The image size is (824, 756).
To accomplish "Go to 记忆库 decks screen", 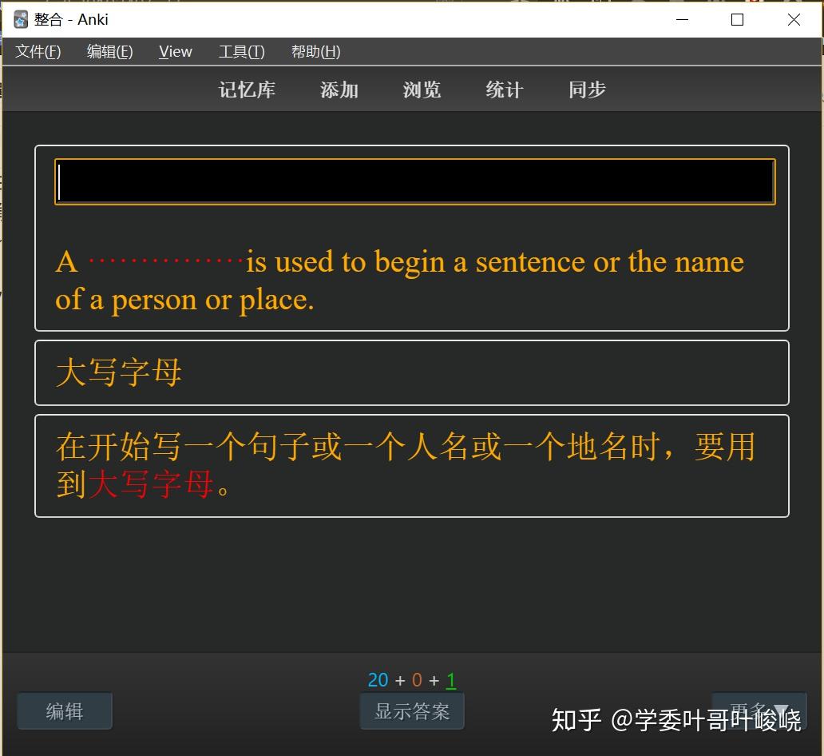I will tap(247, 90).
